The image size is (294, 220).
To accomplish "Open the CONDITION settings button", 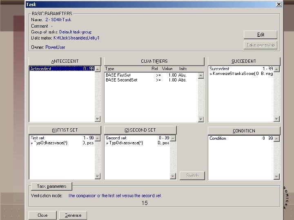I will 244,131.
